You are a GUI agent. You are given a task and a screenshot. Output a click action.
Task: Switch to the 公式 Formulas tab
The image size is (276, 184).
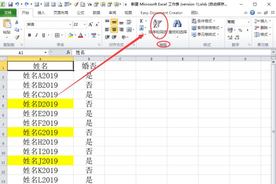coord(80,13)
